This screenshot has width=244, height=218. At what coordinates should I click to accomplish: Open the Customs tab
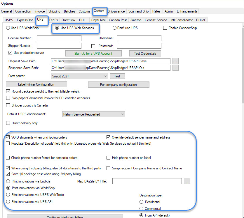tap(84, 11)
